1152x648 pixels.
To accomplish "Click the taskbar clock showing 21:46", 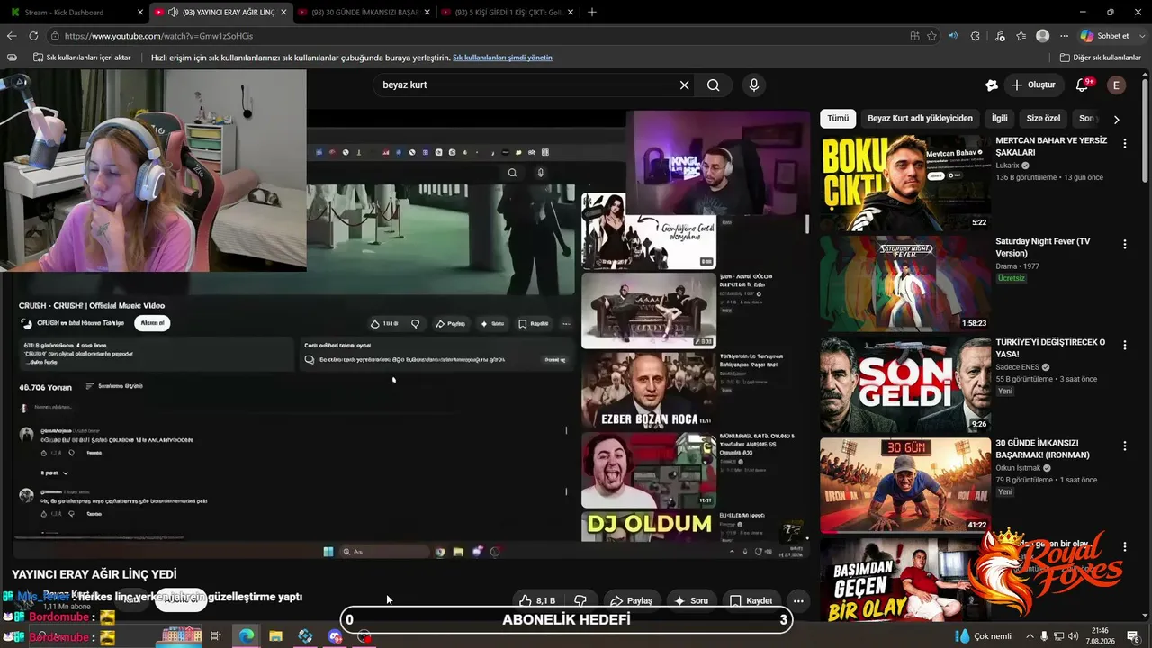I will coord(1100,636).
